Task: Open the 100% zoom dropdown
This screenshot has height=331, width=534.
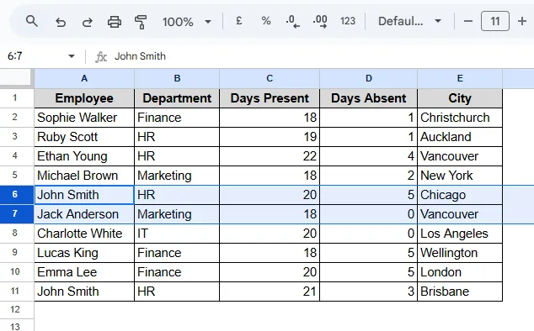Action: coord(187,22)
